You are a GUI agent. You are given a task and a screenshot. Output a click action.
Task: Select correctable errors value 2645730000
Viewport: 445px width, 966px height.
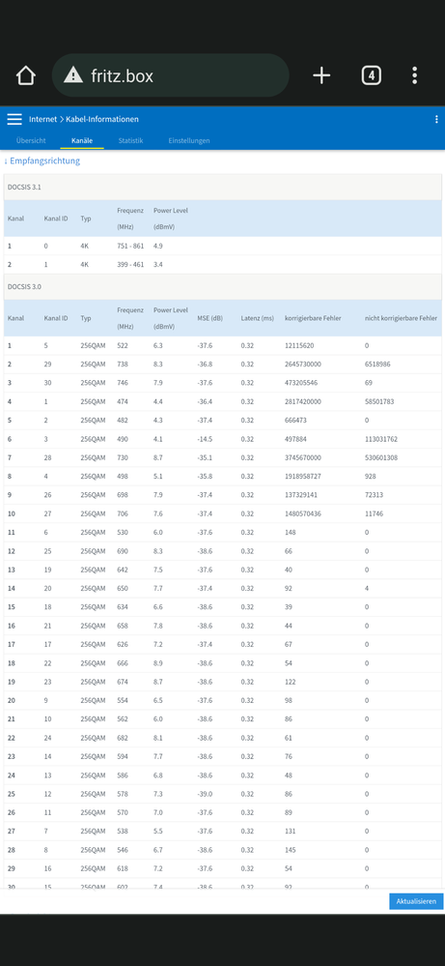pos(303,365)
